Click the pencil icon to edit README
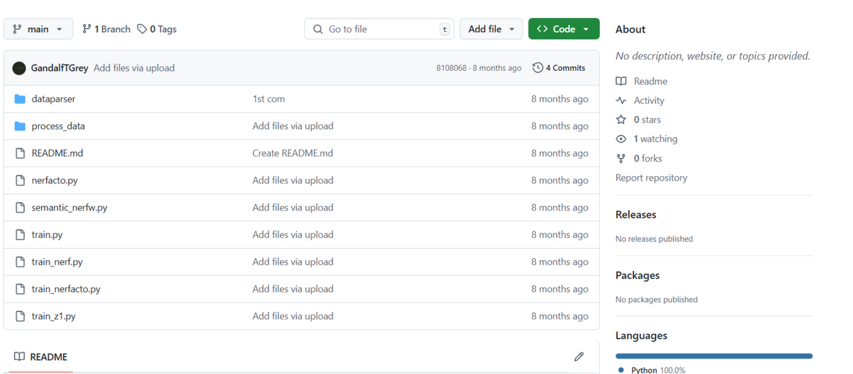Viewport: 853px width, 374px height. pyautogui.click(x=578, y=357)
